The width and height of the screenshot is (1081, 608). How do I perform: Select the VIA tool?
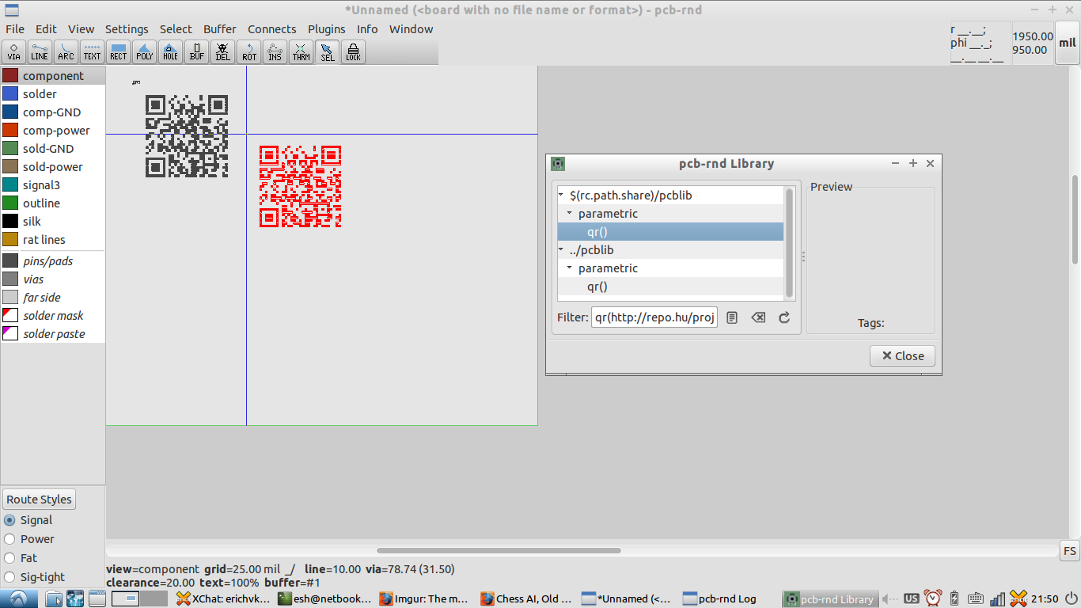click(13, 51)
